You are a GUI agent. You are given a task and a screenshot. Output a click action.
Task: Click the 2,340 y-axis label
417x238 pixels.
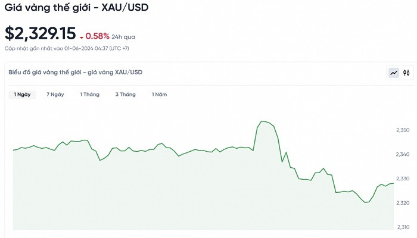coord(403,155)
